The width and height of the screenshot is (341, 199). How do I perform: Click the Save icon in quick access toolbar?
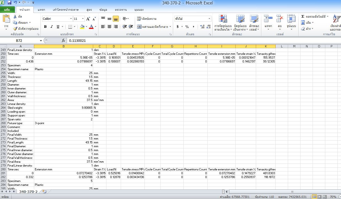click(x=9, y=3)
